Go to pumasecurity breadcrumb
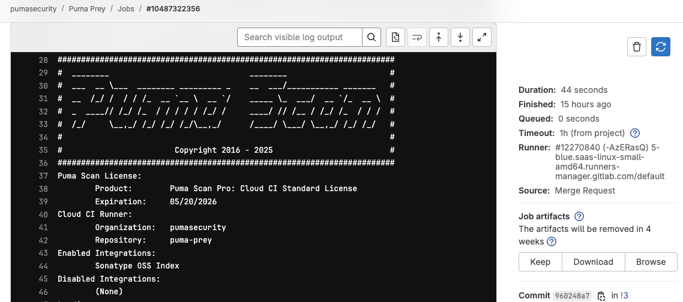The height and width of the screenshot is (302, 683). [x=34, y=9]
